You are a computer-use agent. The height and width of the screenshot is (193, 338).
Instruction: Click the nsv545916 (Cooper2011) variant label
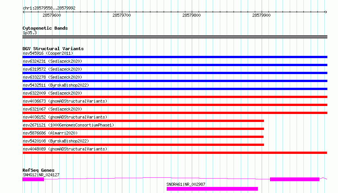(48, 53)
